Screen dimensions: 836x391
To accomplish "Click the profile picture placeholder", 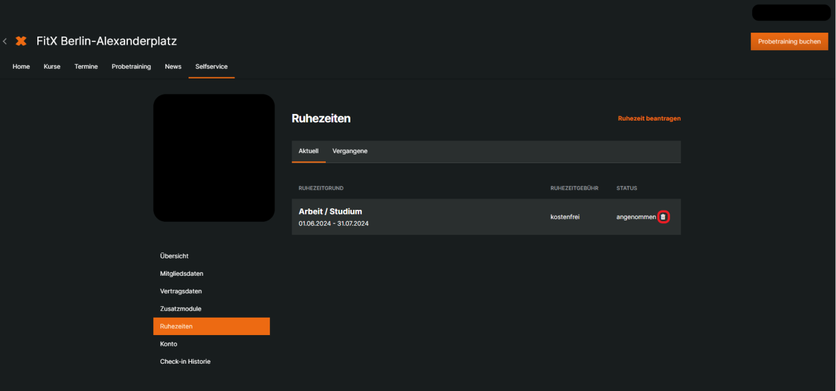I will click(214, 158).
